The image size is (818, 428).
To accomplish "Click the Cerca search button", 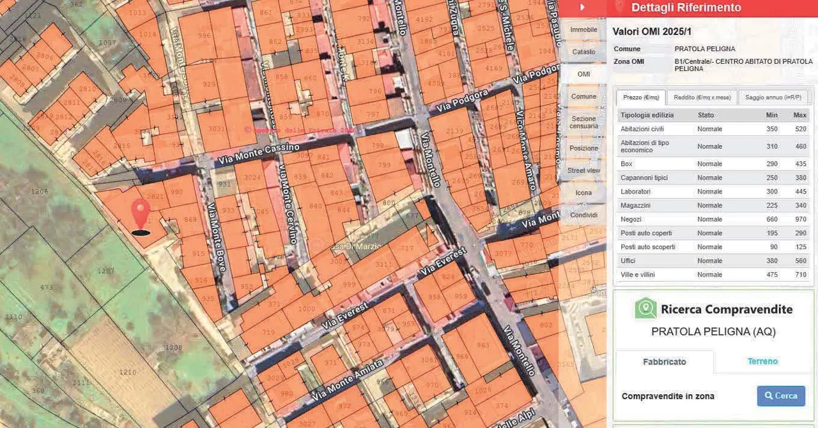I will point(781,396).
